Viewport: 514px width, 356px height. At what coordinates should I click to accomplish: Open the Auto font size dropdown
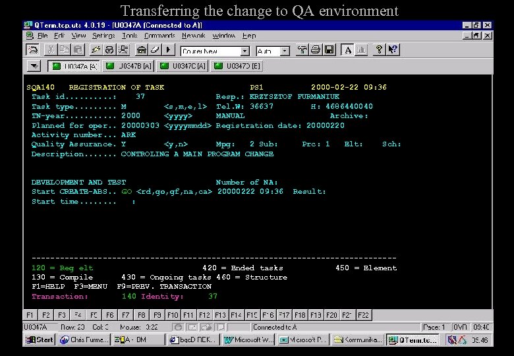point(285,51)
